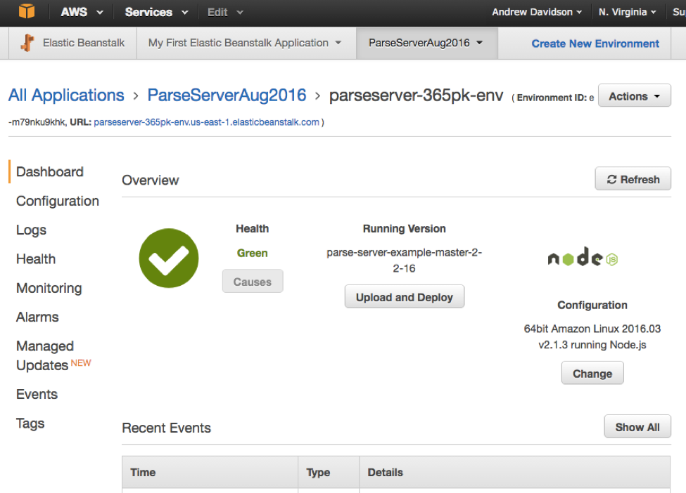Click the parse-server-example-master-2-2-16 version text
Screen dimensions: 686x493
coord(405,261)
